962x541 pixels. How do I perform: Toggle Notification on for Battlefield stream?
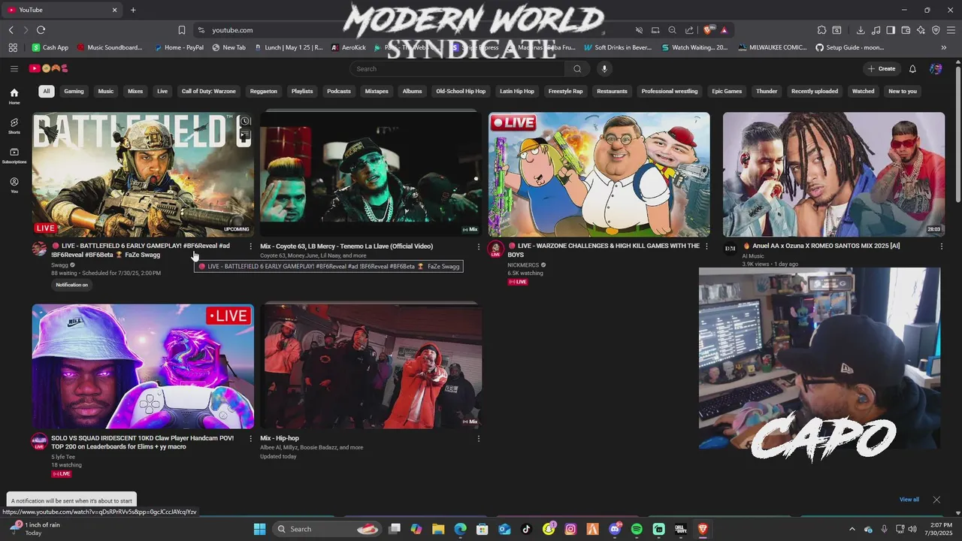click(71, 285)
